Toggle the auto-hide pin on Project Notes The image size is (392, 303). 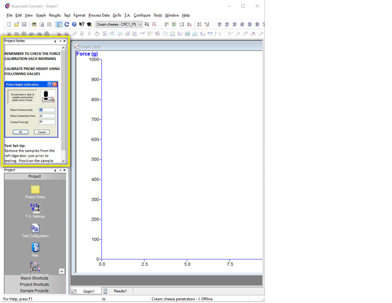[x=55, y=41]
